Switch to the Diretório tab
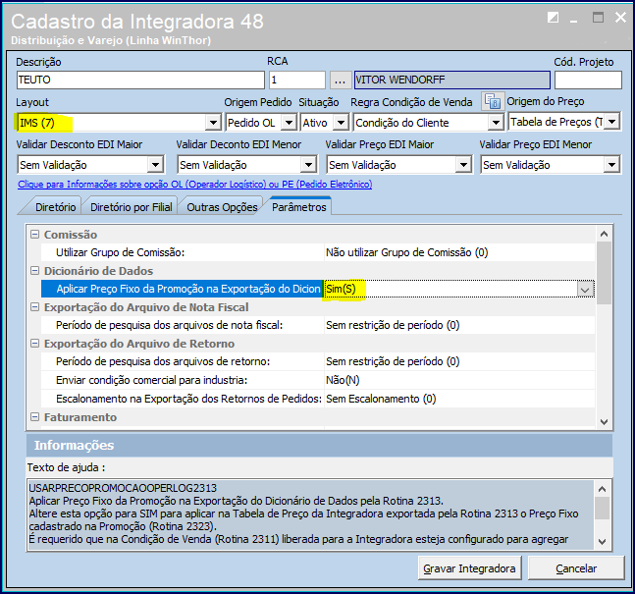Image resolution: width=635 pixels, height=594 pixels. click(55, 207)
